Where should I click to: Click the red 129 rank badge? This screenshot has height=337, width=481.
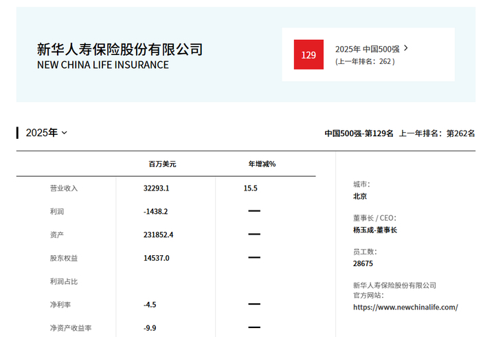point(309,54)
